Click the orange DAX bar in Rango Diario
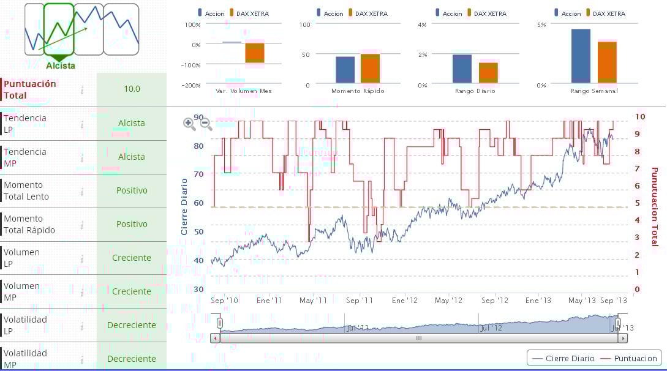 (x=488, y=73)
